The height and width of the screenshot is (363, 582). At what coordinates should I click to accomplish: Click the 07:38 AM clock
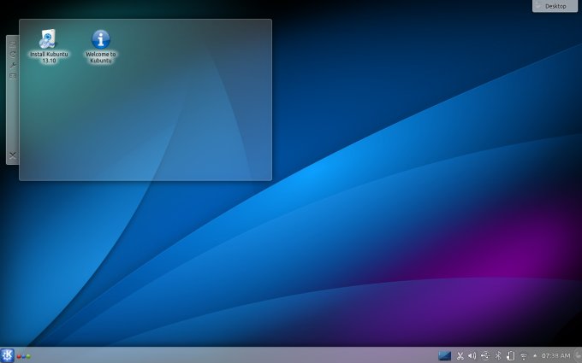(555, 355)
